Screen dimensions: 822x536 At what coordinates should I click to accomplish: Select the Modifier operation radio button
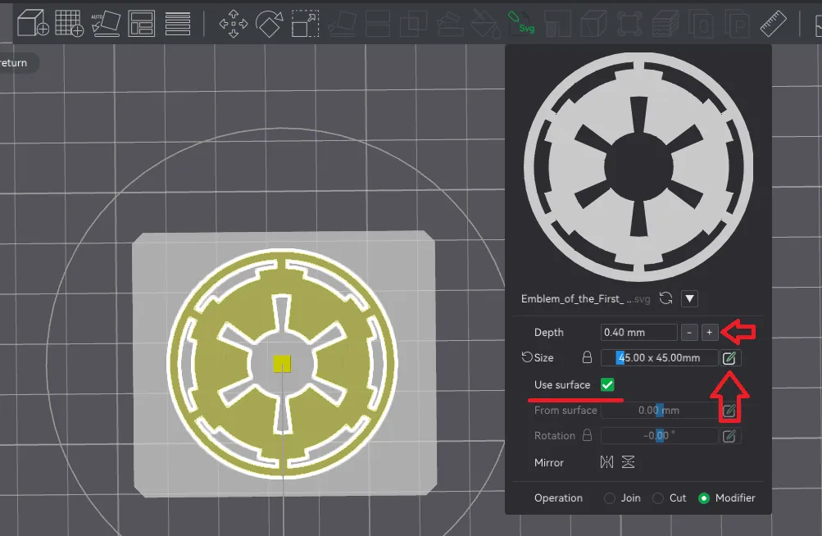(704, 498)
